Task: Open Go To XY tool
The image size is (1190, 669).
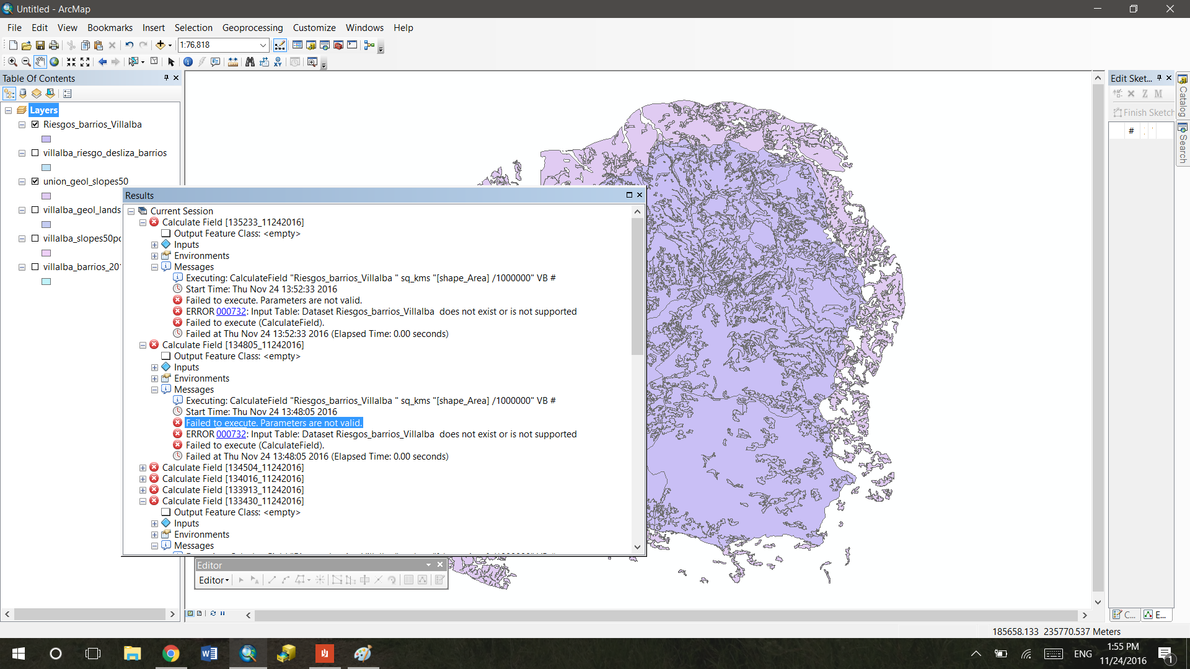Action: 277,62
